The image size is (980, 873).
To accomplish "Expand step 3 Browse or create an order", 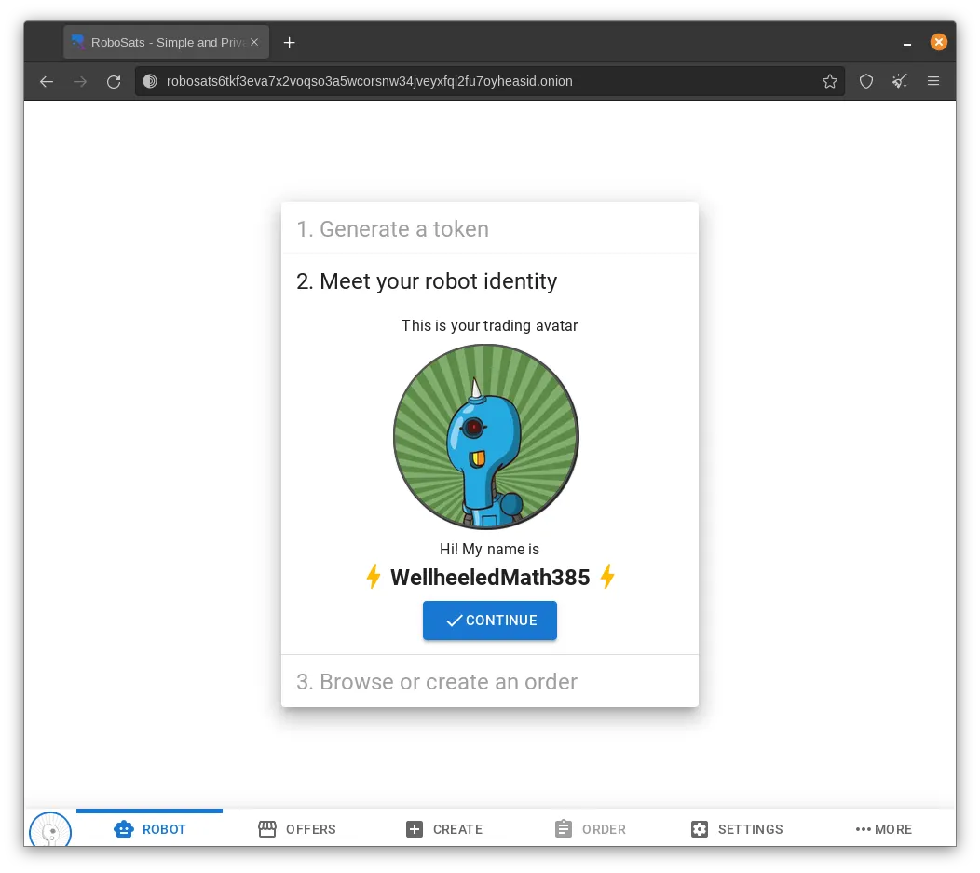I will [x=490, y=681].
